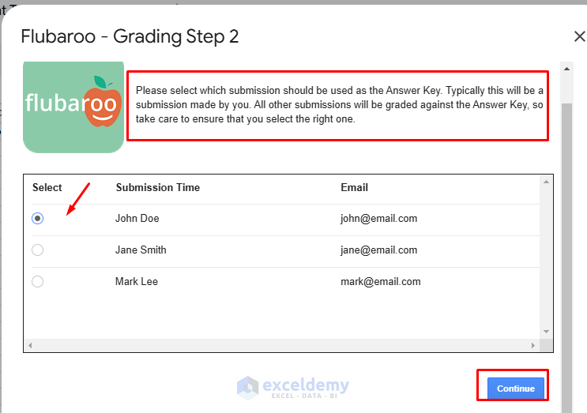Click the Submission Time column header
The width and height of the screenshot is (587, 413).
pos(158,188)
